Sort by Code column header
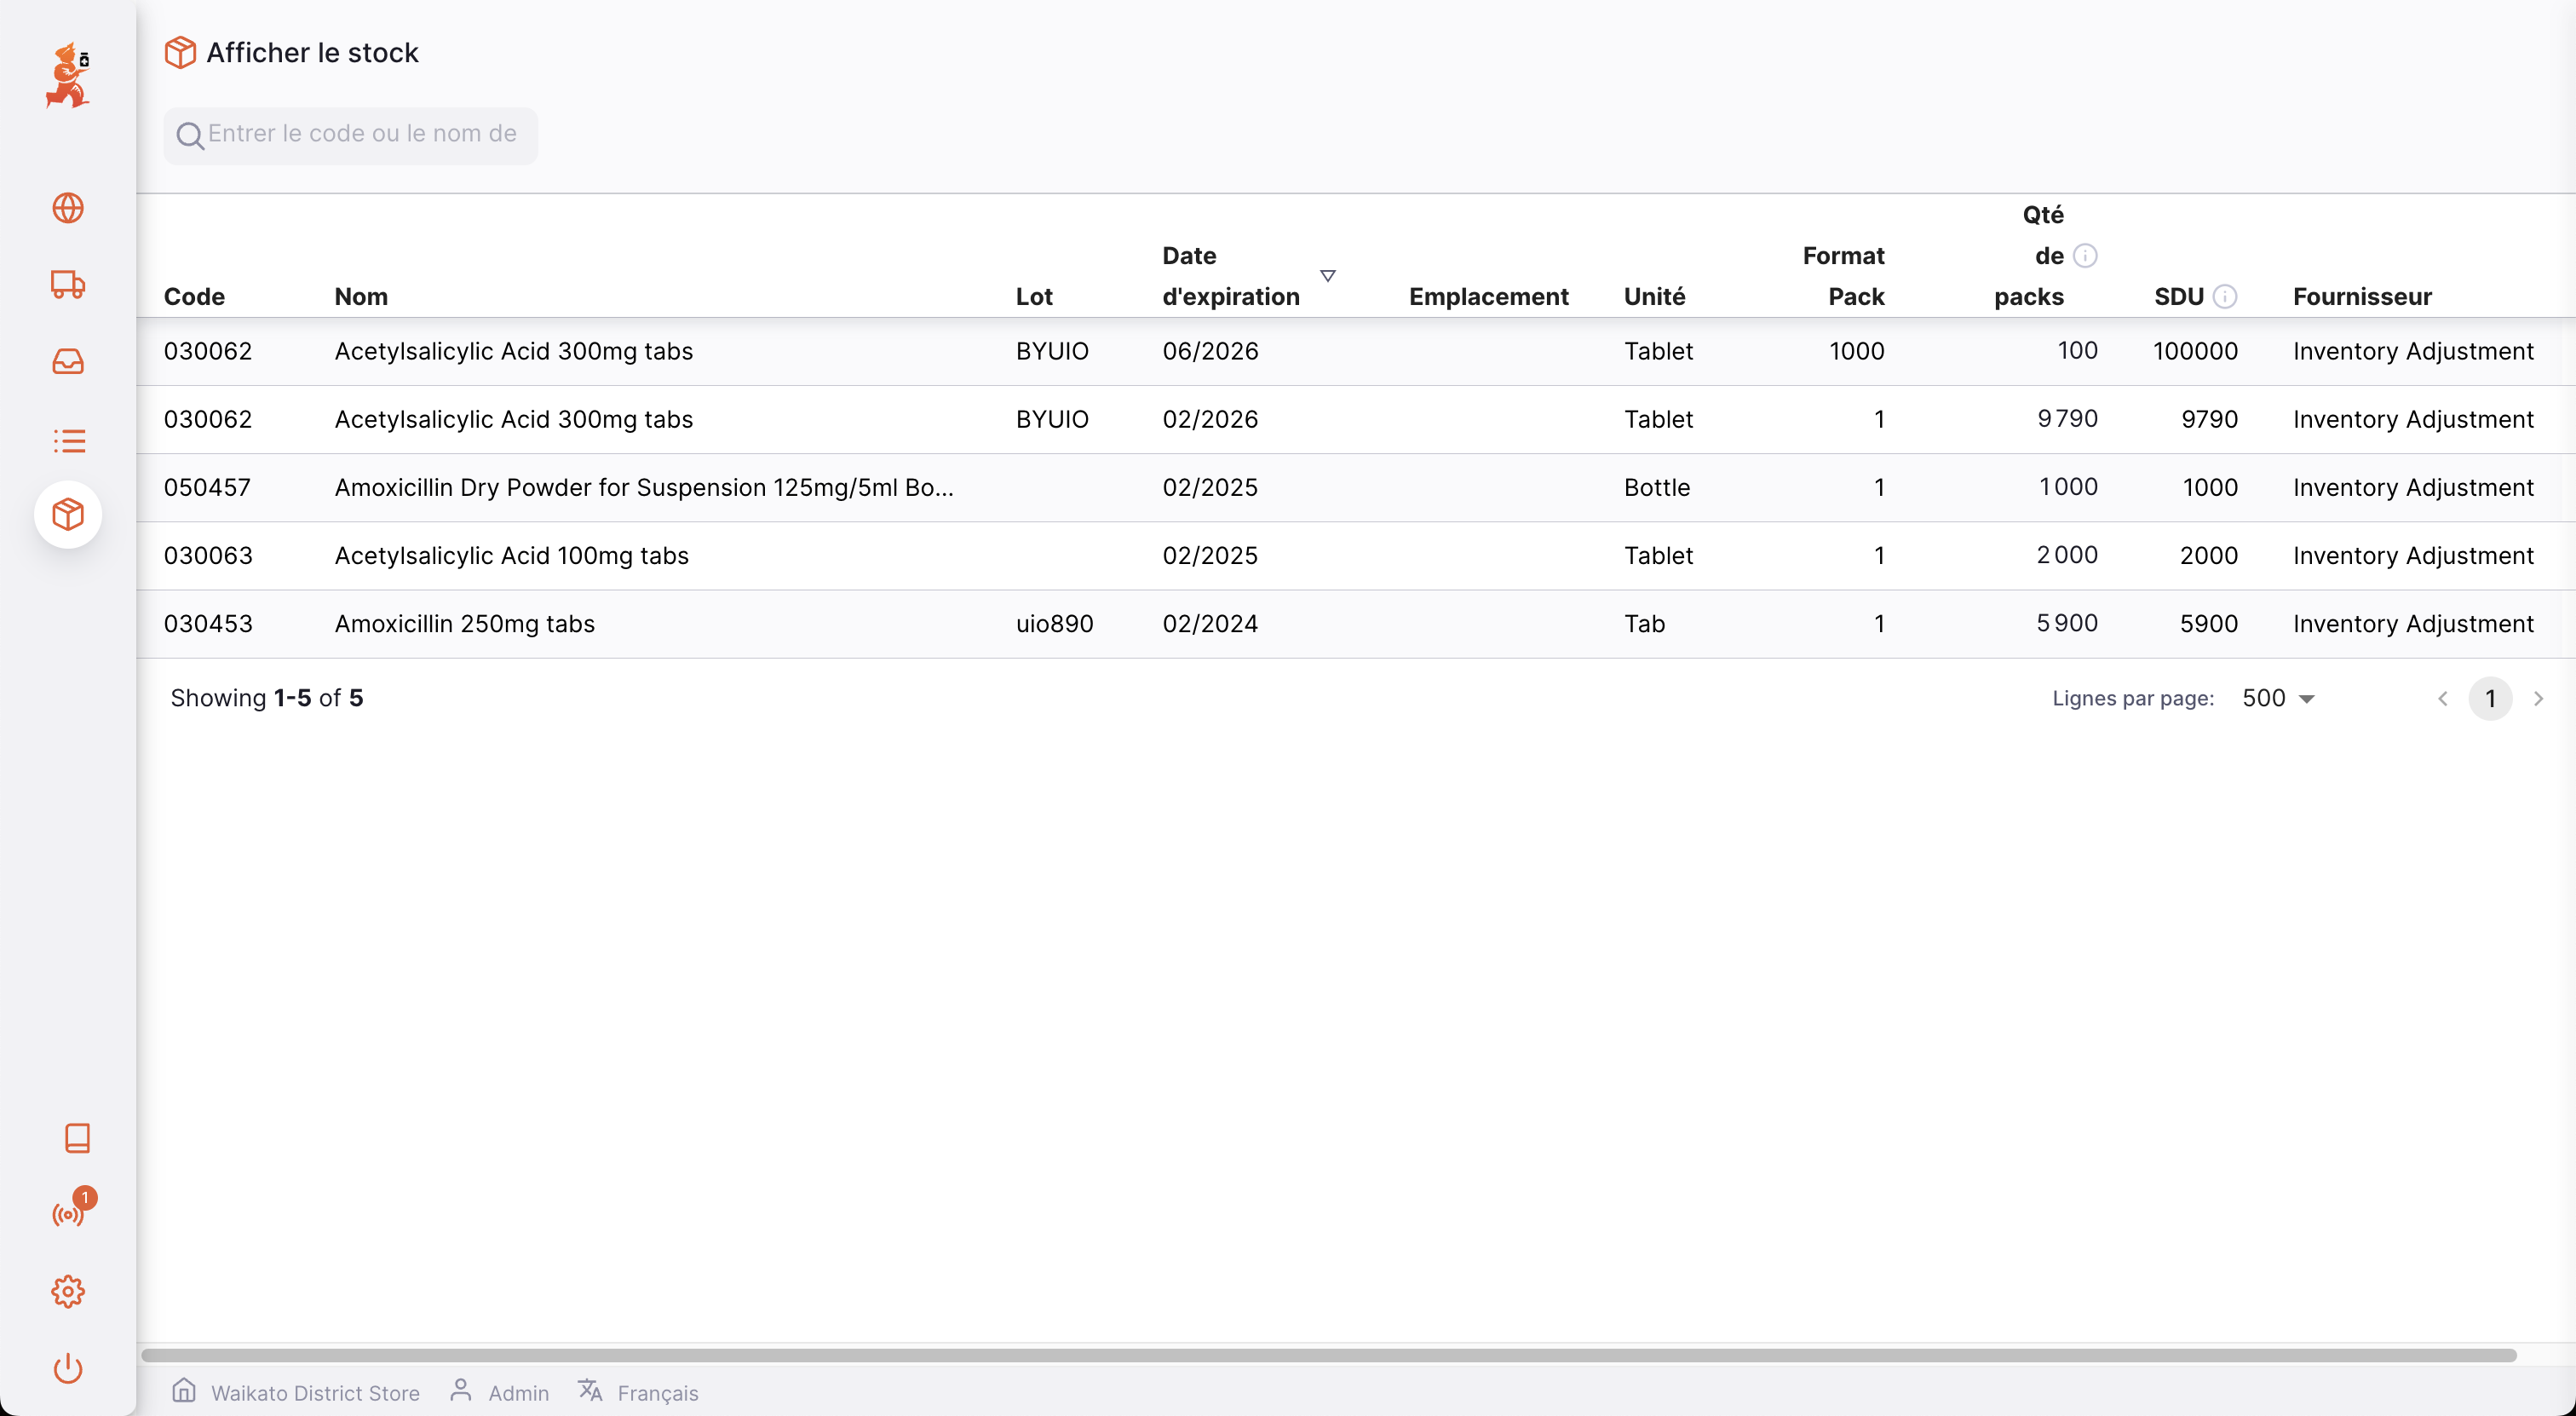This screenshot has height=1416, width=2576. (x=194, y=296)
